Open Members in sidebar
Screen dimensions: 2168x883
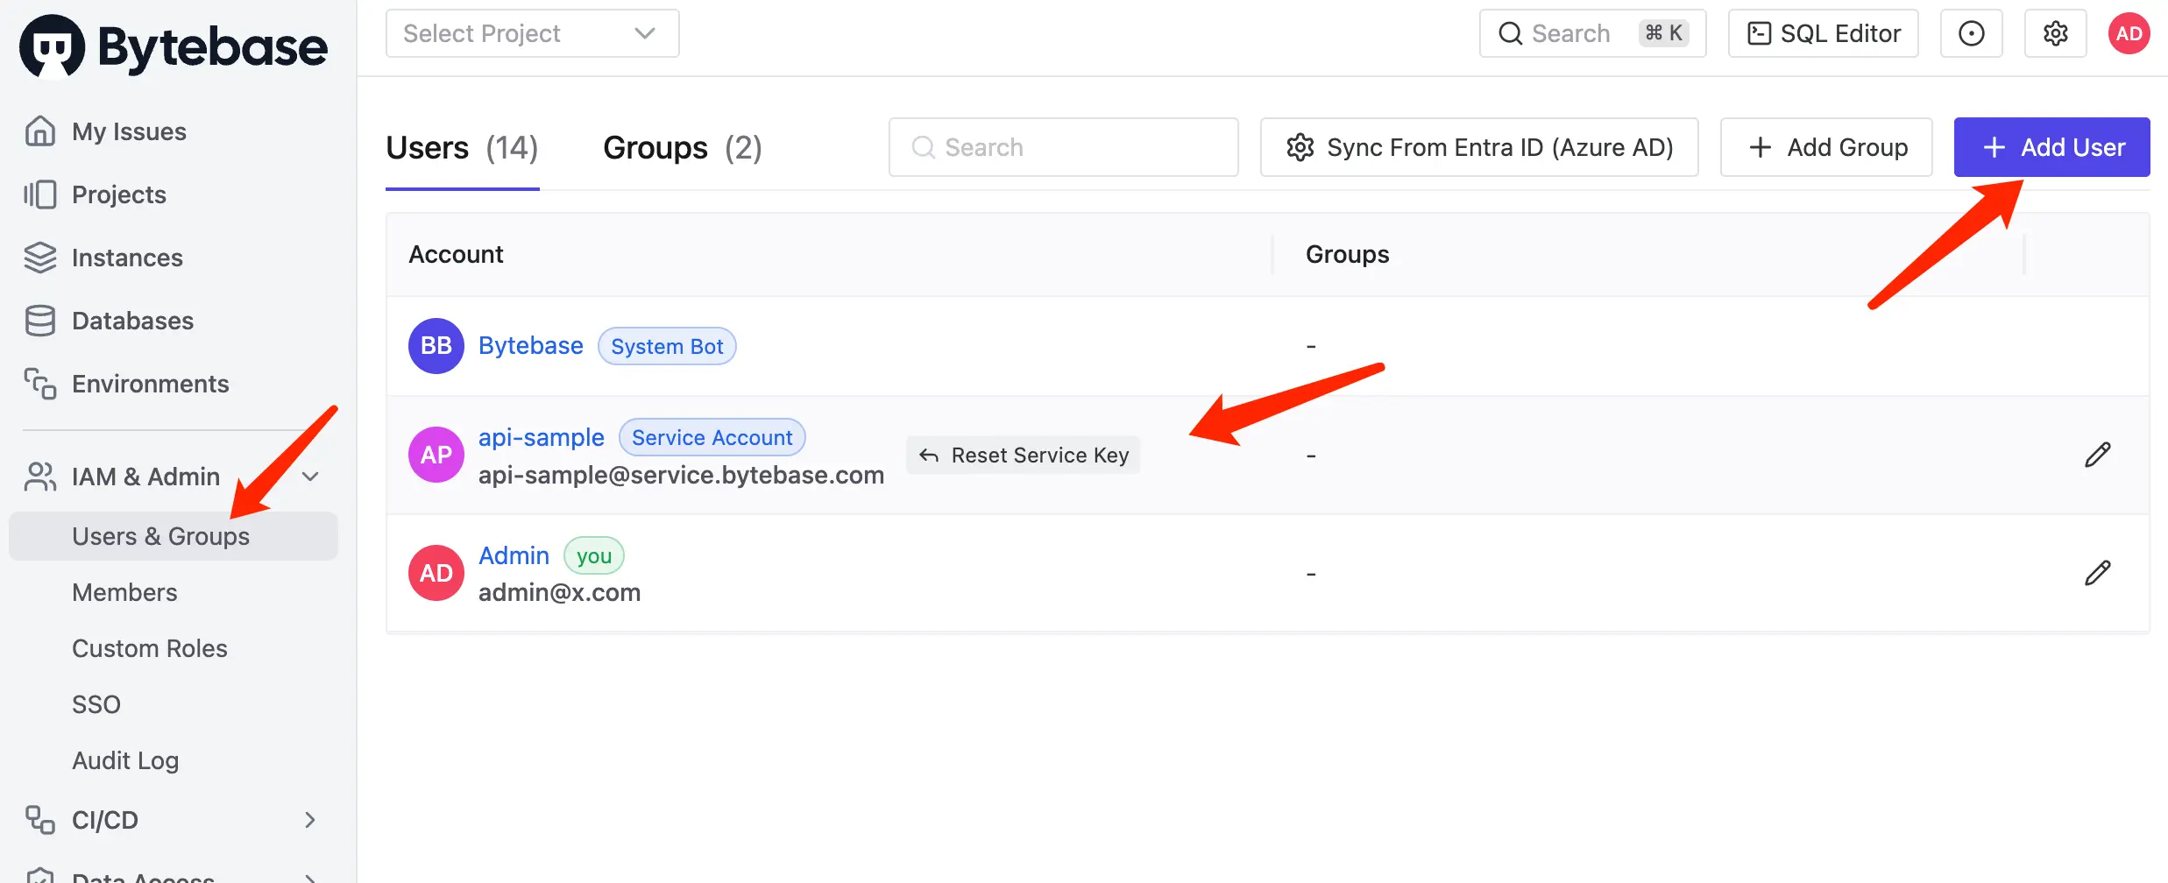124,592
